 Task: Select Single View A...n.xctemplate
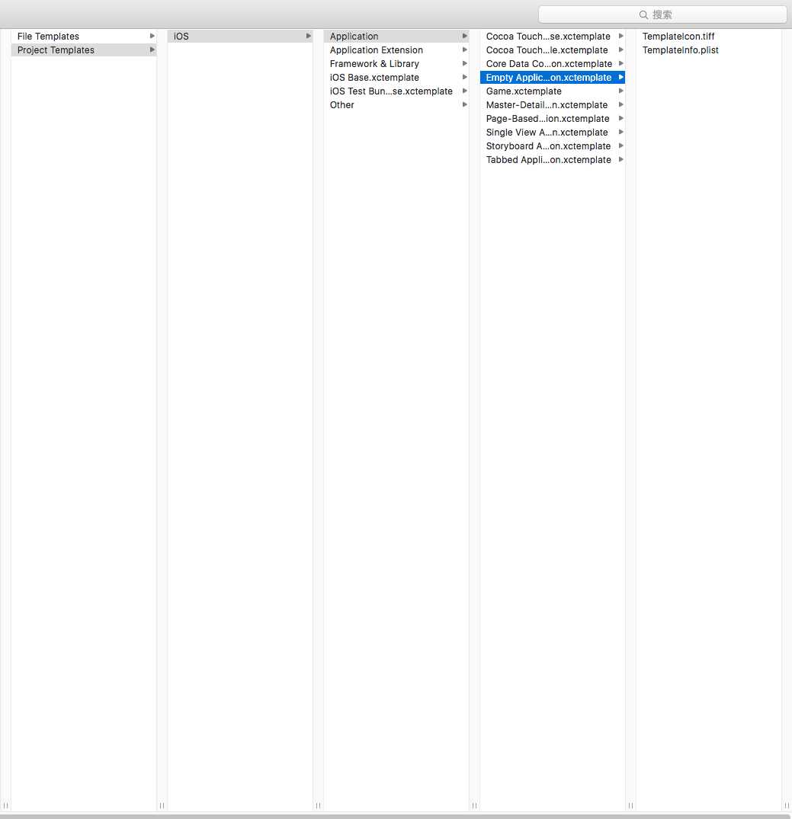[553, 132]
